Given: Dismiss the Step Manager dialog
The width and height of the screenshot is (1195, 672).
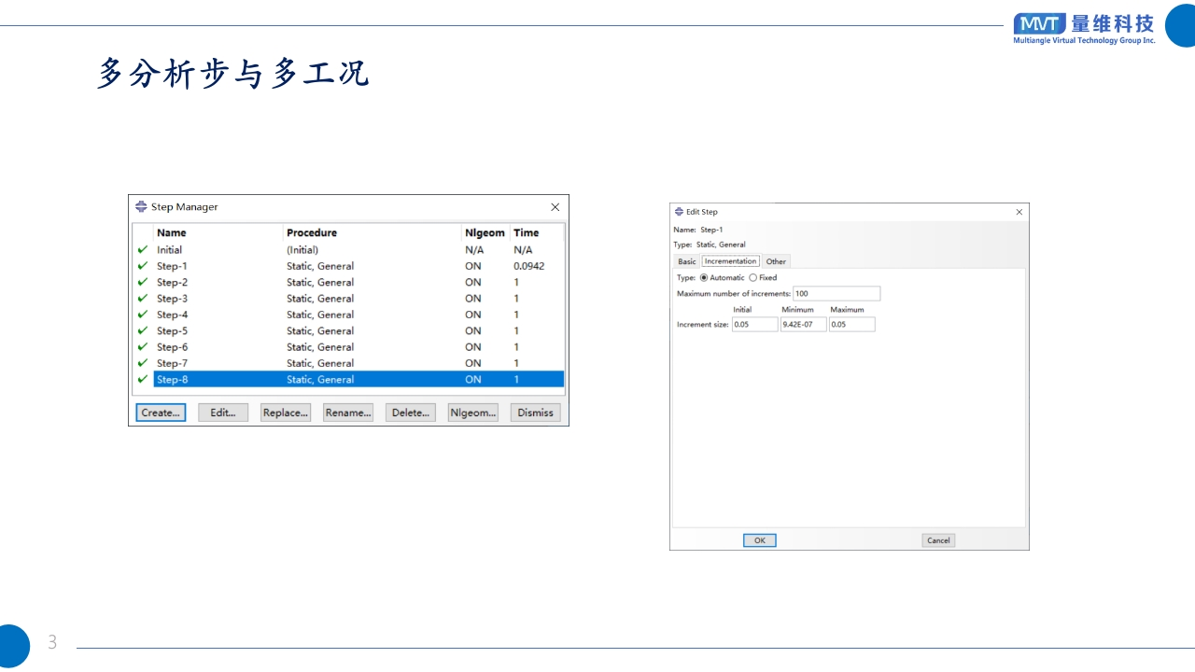Looking at the screenshot, I should point(536,413).
